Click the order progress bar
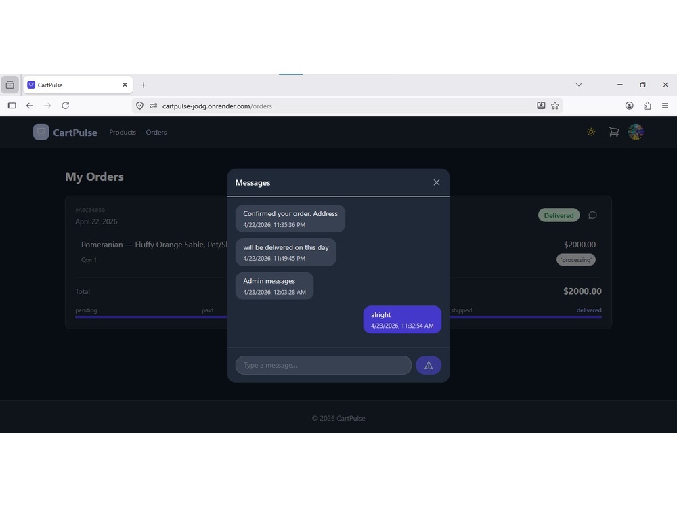 338,317
